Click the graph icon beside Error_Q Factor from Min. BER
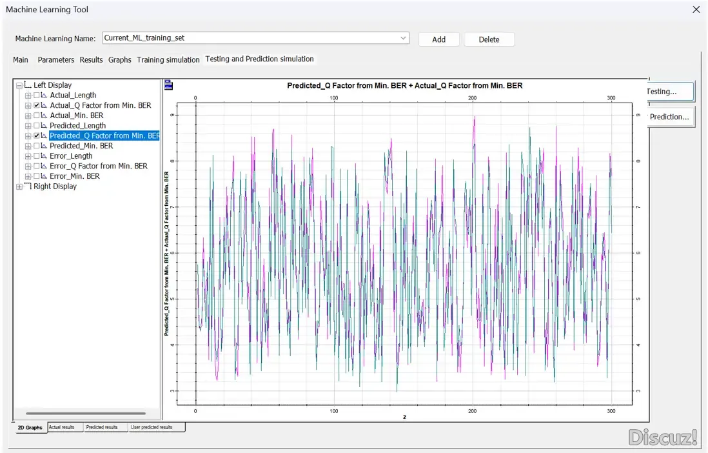 coord(44,166)
